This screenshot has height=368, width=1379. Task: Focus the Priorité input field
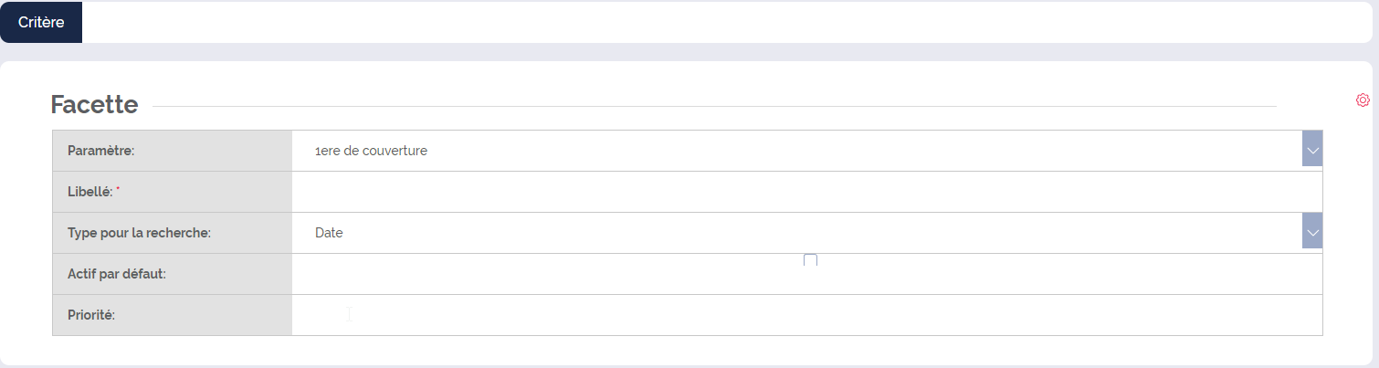[807, 315]
